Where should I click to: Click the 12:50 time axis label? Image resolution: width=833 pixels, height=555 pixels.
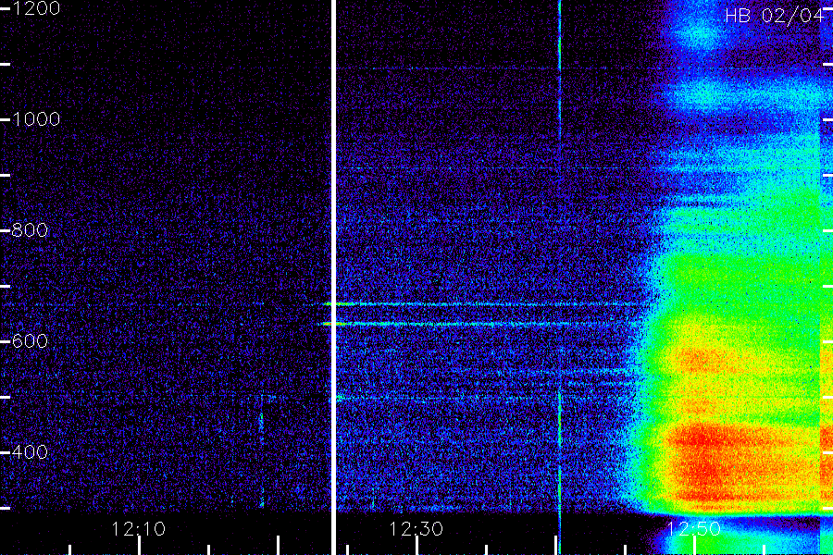[693, 529]
